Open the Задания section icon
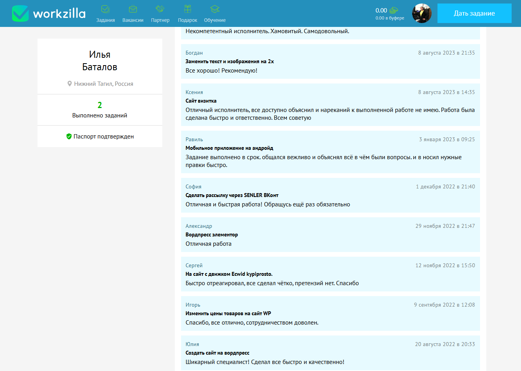 pyautogui.click(x=105, y=9)
